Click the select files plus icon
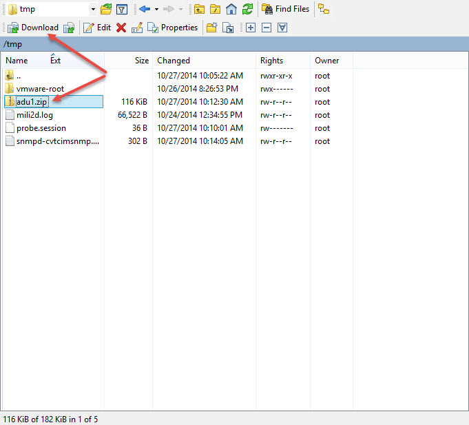This screenshot has width=469, height=425. [250, 28]
